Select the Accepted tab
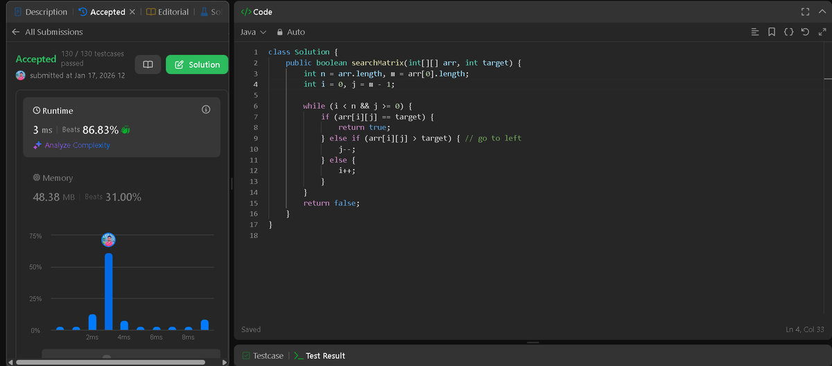This screenshot has height=366, width=832. [101, 12]
